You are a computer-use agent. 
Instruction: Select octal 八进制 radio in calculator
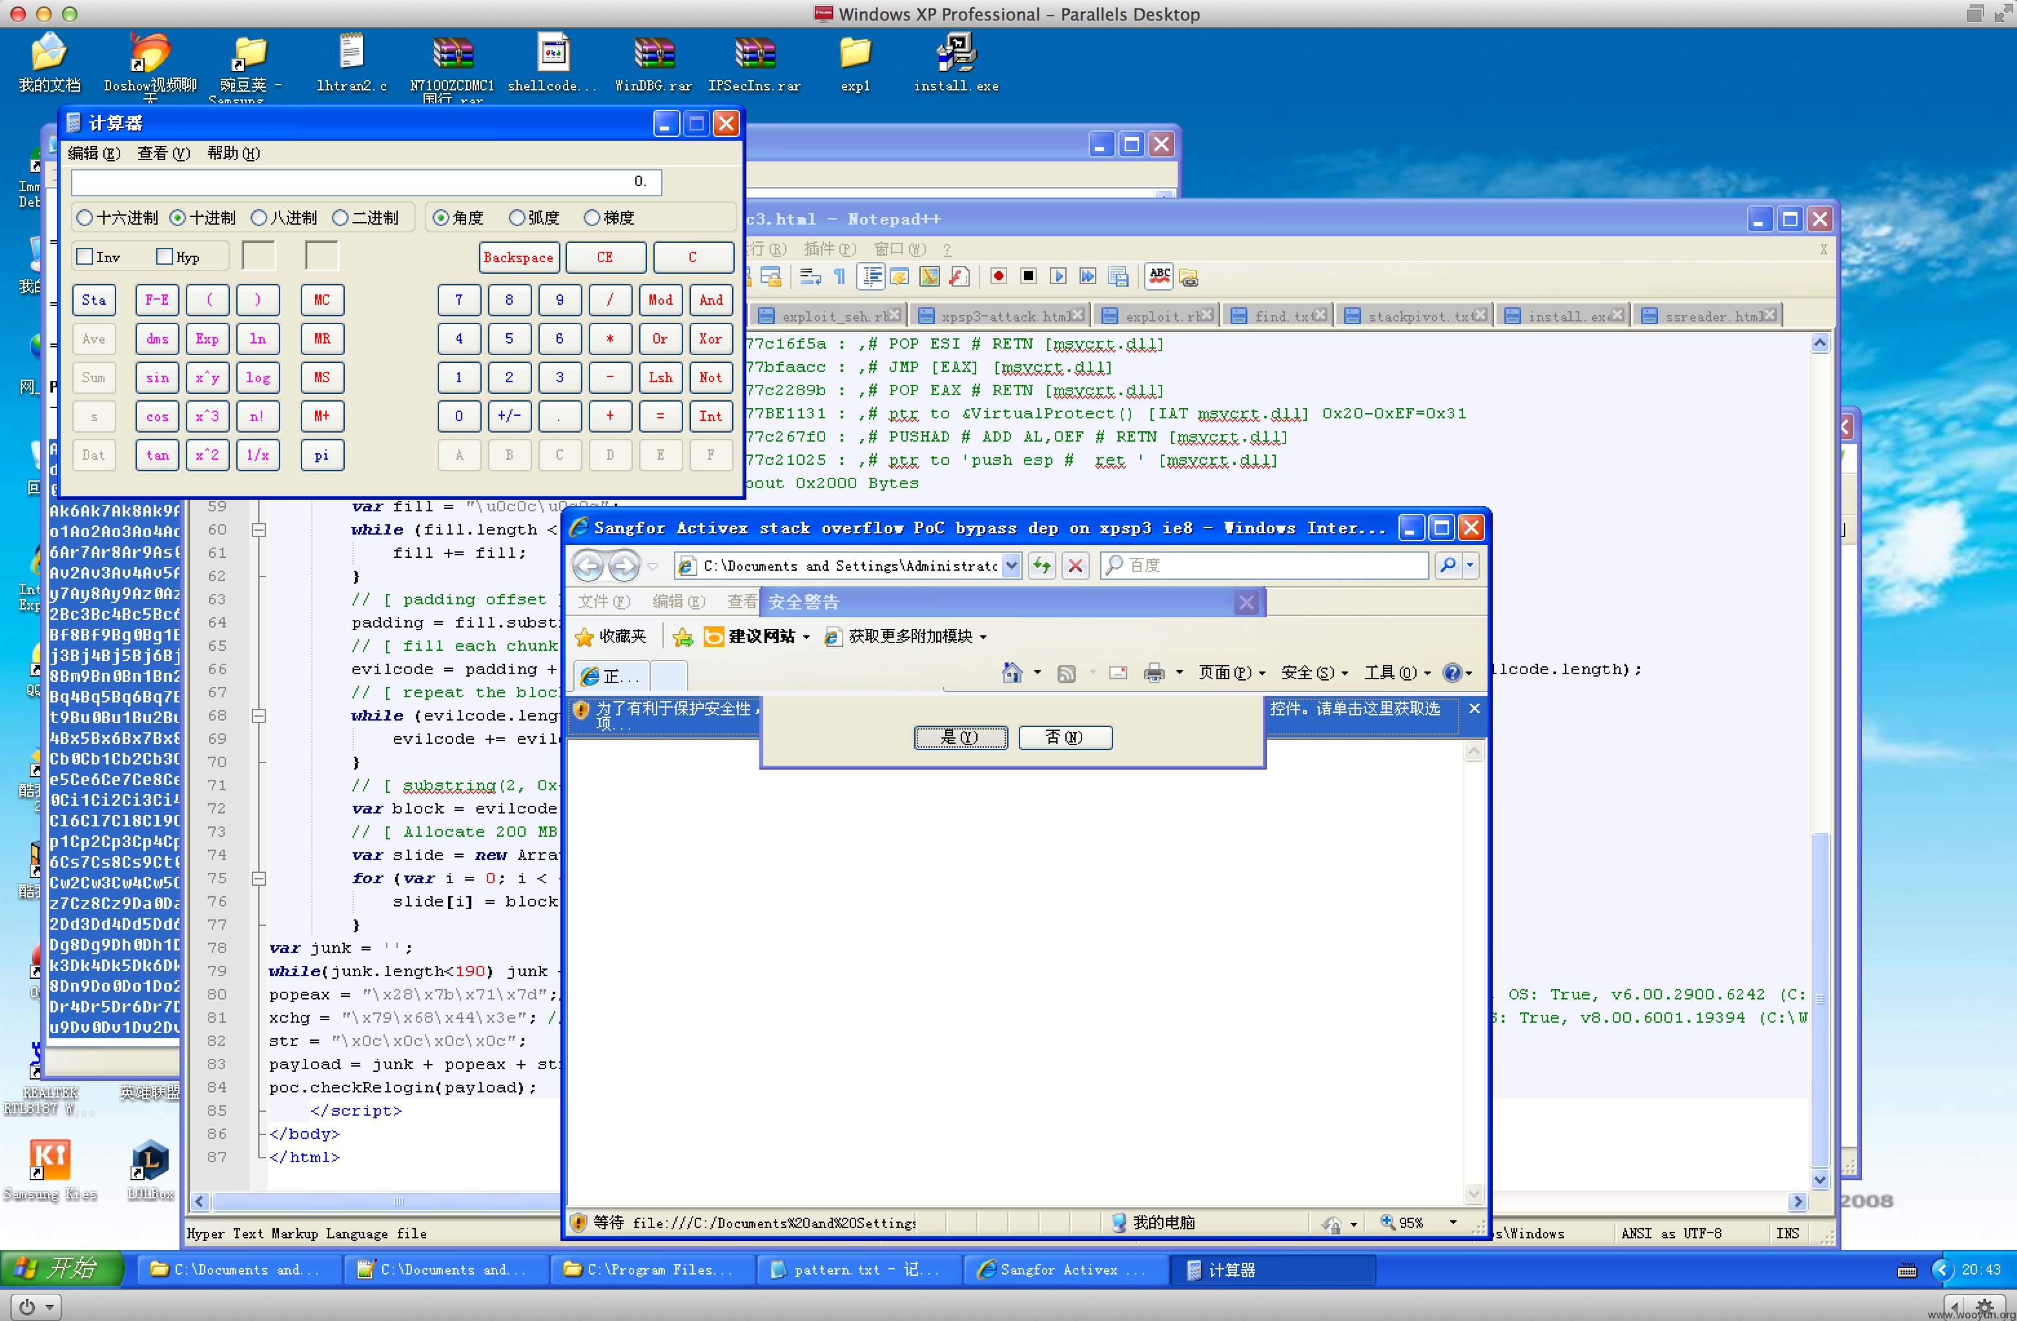(284, 218)
